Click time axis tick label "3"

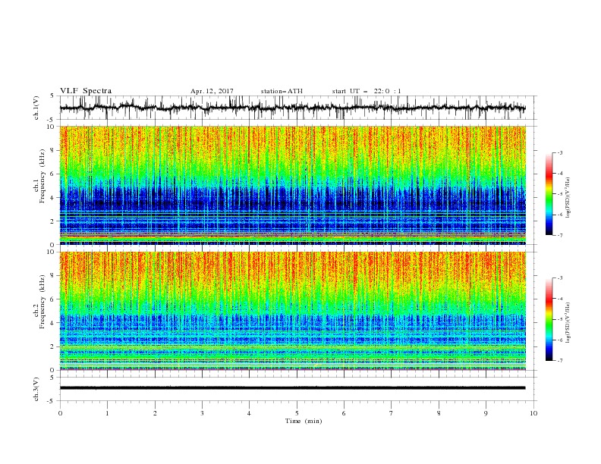pos(202,413)
